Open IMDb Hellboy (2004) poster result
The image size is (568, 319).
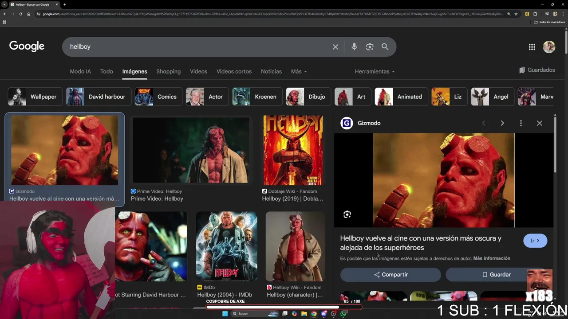click(x=226, y=246)
